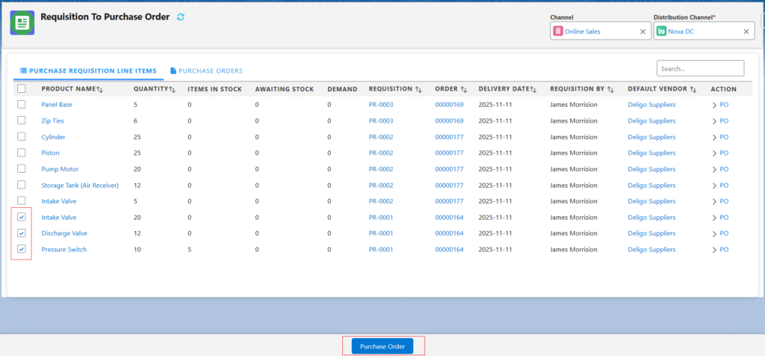Click the pink Channel icon in Online Sales field

coord(558,31)
